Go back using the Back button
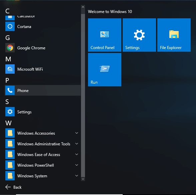196x195 pixels. (x=13, y=187)
